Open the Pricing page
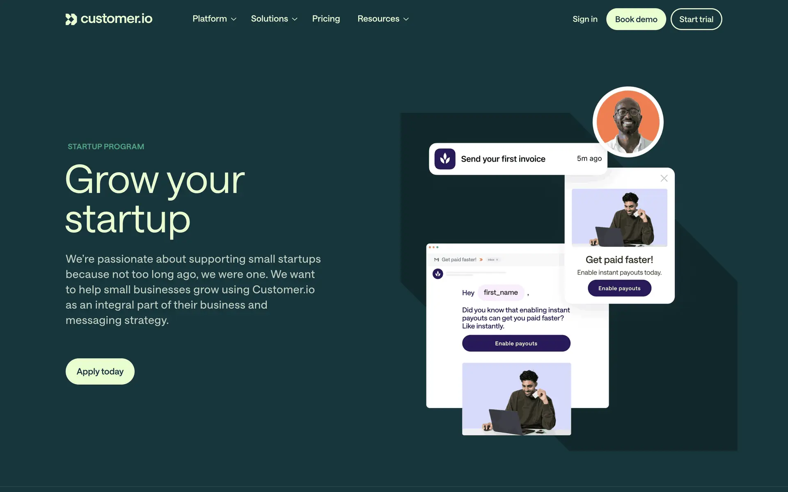The height and width of the screenshot is (492, 788). 326,19
